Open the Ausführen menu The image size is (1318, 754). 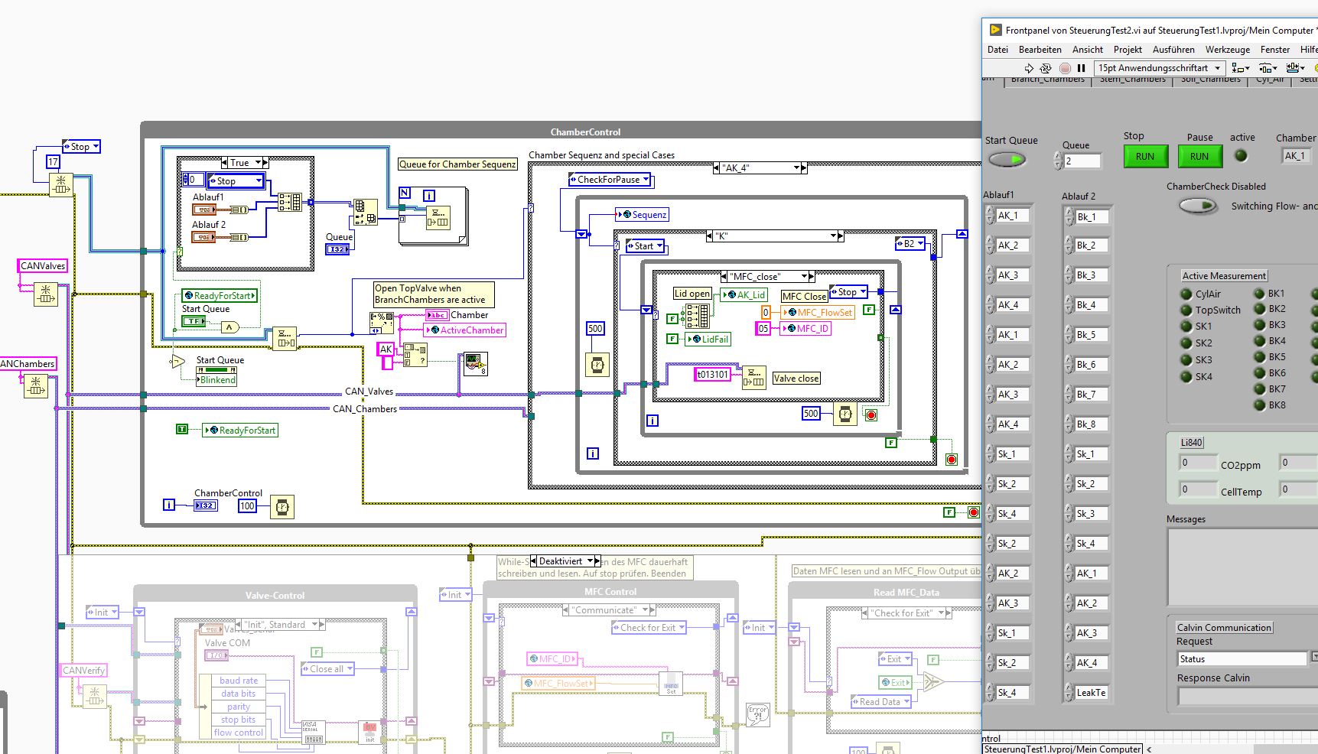click(x=1173, y=50)
